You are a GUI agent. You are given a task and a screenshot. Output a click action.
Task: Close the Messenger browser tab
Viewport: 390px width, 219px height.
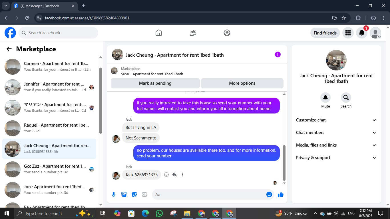point(73,6)
